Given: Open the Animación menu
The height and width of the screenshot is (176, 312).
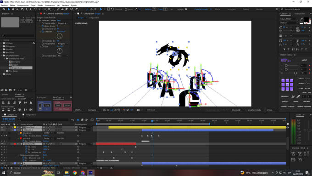Looking at the screenshot, I should tap(50, 6).
